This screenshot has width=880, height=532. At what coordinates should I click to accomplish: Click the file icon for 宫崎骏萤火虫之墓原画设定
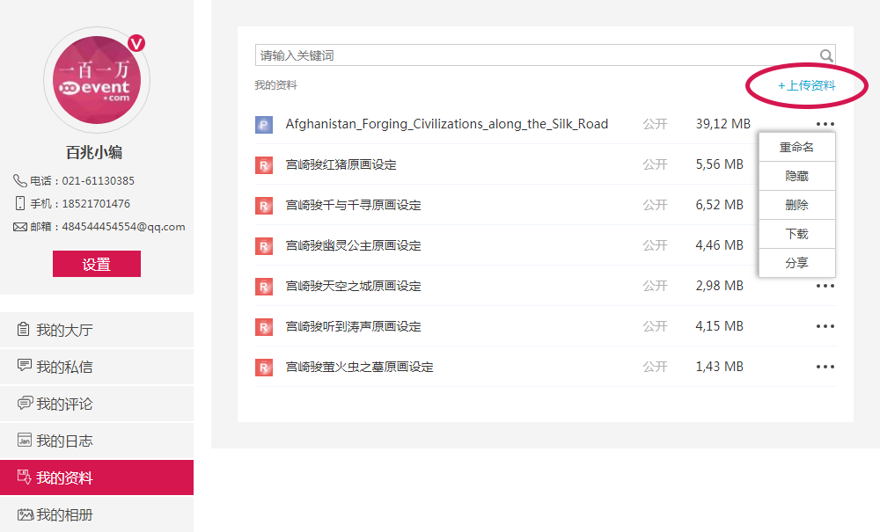click(x=264, y=368)
